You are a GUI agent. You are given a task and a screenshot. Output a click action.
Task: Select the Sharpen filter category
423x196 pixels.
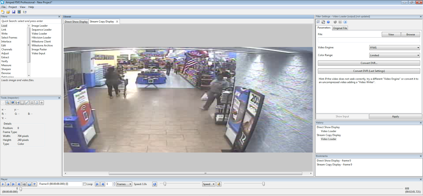pos(6,69)
